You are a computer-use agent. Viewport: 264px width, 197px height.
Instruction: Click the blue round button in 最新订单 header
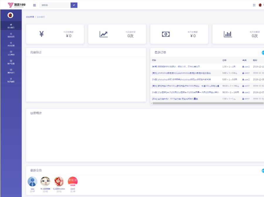click(263, 53)
